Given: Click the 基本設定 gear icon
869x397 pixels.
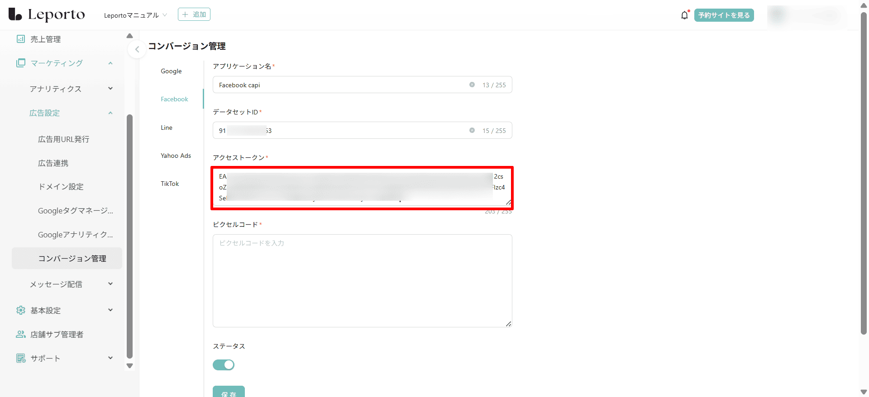Looking at the screenshot, I should click(x=21, y=311).
